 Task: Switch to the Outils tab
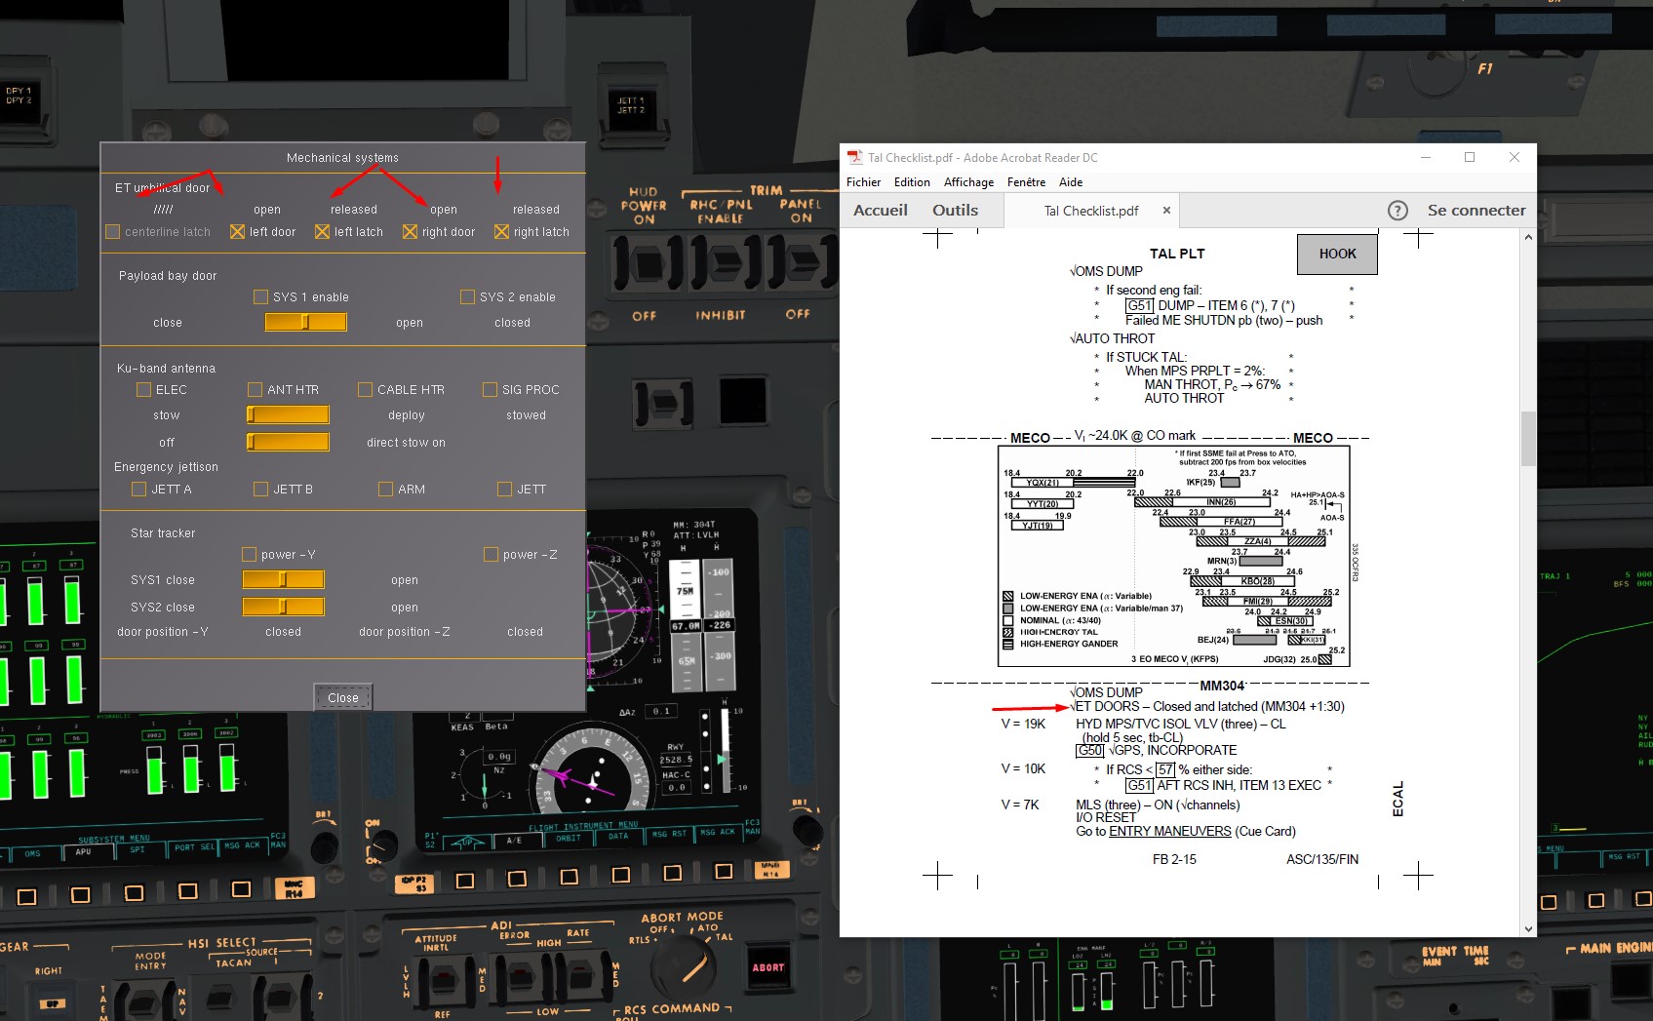(955, 211)
